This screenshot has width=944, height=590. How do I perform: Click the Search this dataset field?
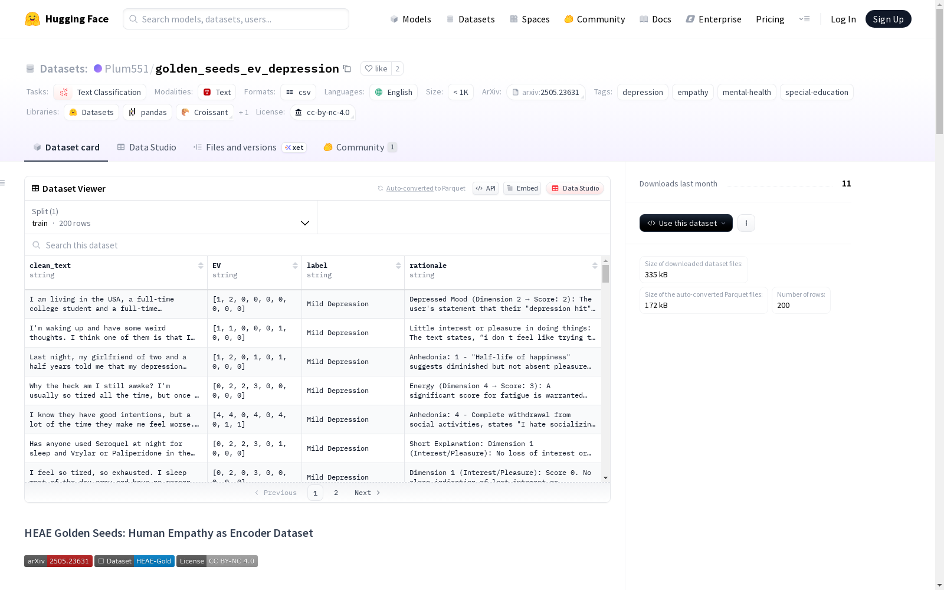pyautogui.click(x=317, y=245)
